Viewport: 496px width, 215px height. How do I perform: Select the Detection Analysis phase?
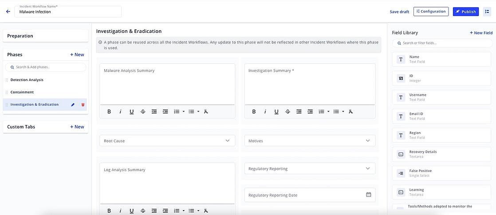pos(27,80)
